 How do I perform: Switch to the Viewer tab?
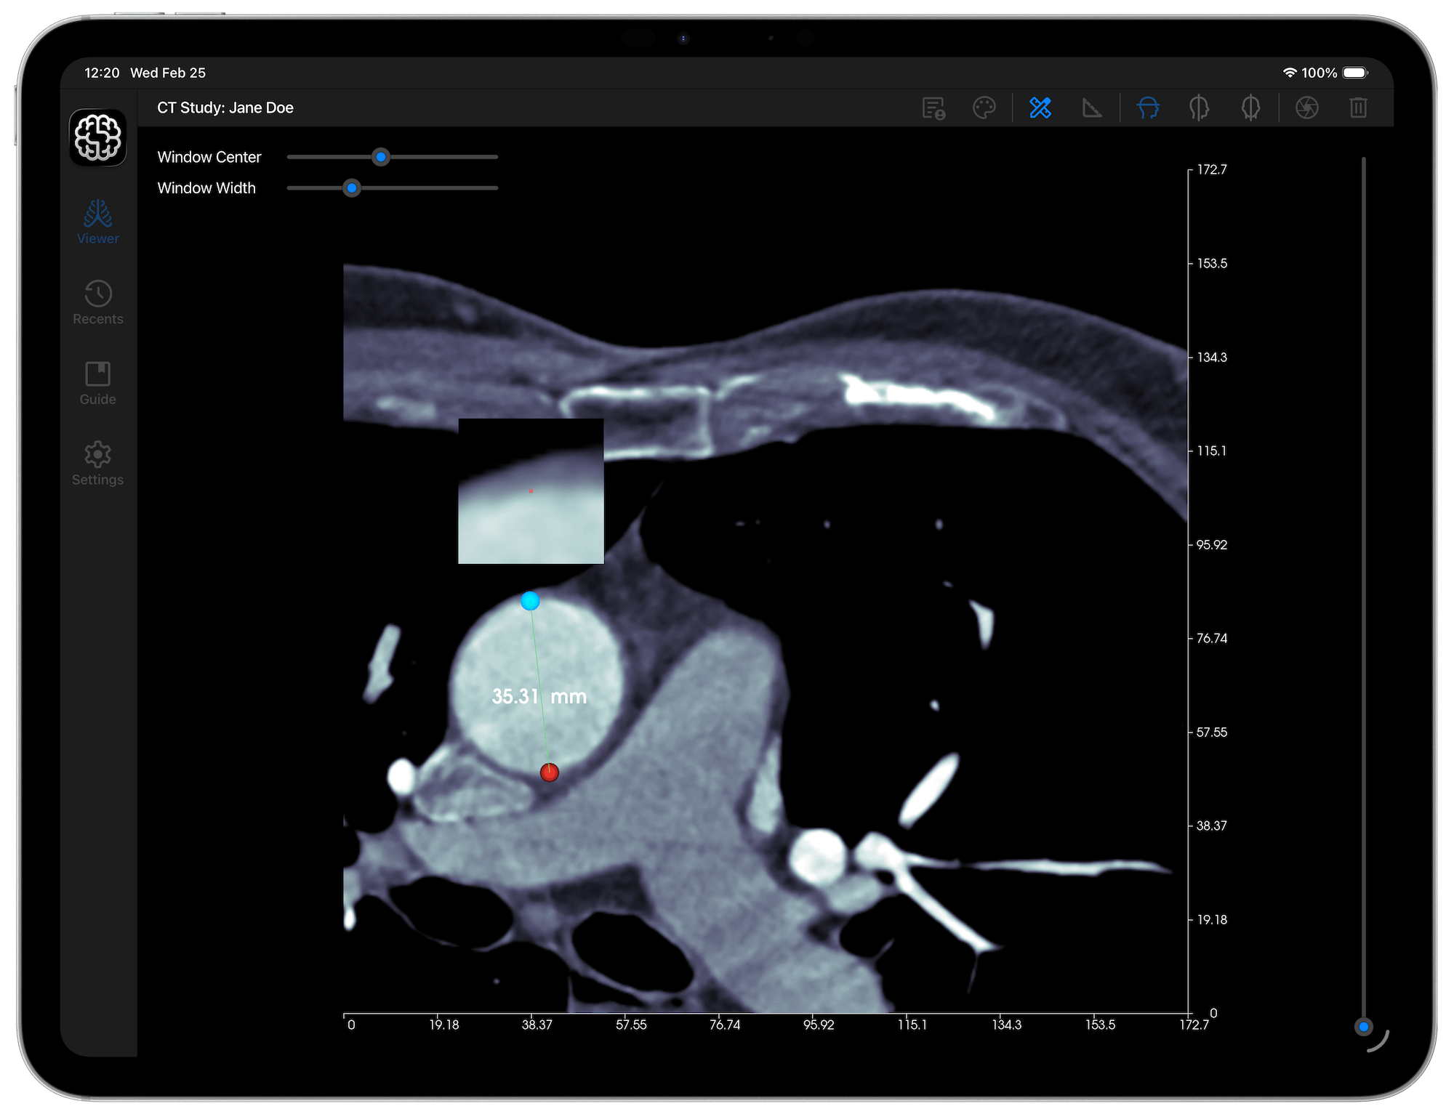[97, 222]
